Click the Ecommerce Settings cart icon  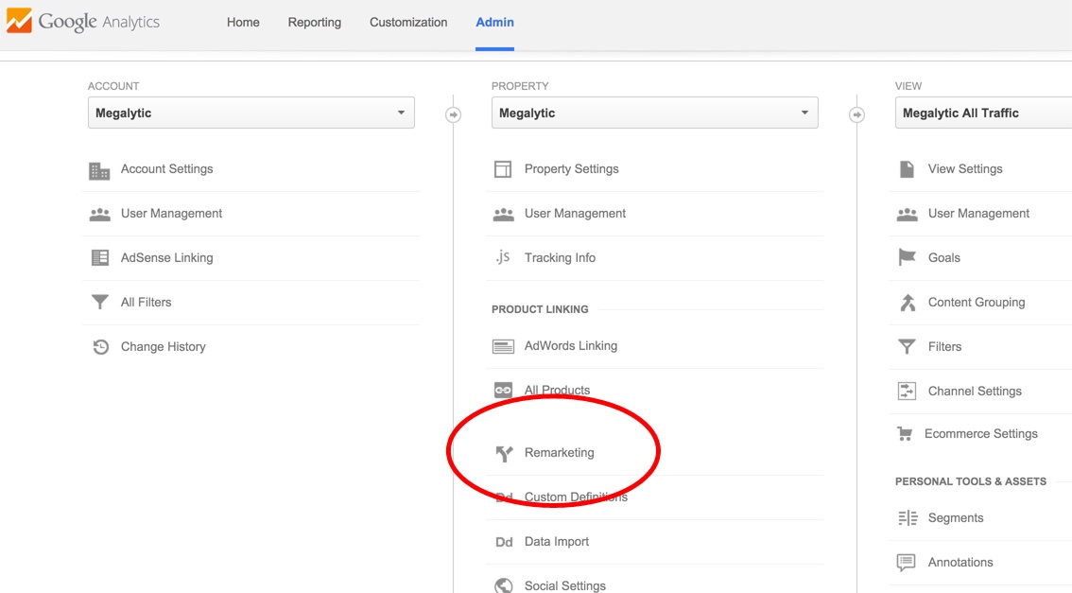(x=905, y=434)
